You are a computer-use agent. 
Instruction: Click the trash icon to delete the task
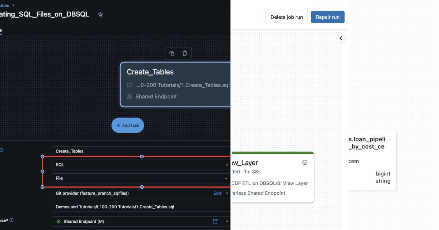point(185,53)
